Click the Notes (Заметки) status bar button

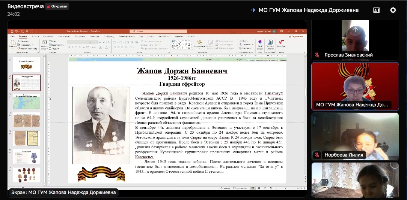(x=225, y=188)
